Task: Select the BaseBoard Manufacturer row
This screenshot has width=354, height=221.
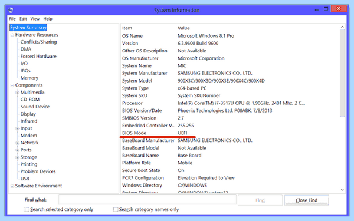Action: click(230, 140)
